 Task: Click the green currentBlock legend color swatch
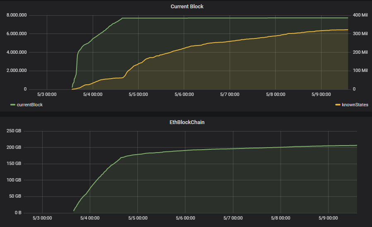click(x=13, y=105)
